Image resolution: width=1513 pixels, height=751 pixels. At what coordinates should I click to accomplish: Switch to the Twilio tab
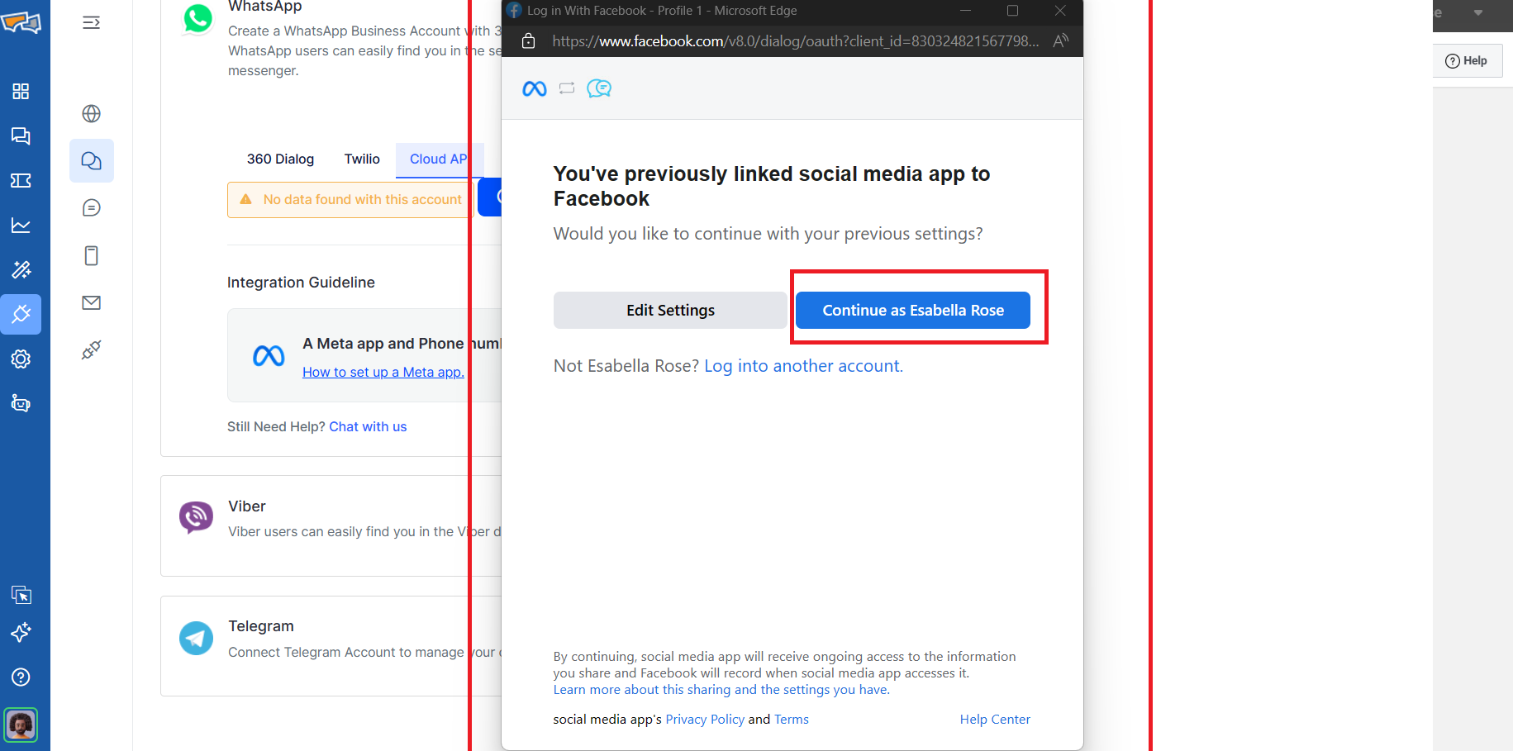coord(362,159)
